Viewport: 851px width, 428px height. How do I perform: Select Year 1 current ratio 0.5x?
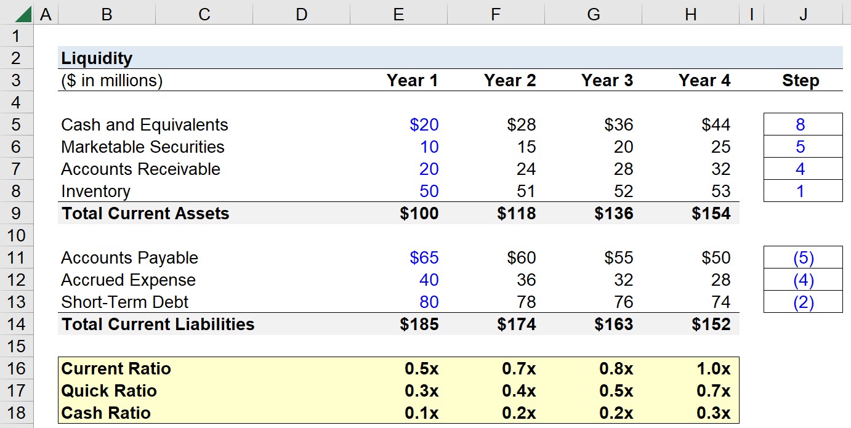click(x=422, y=369)
